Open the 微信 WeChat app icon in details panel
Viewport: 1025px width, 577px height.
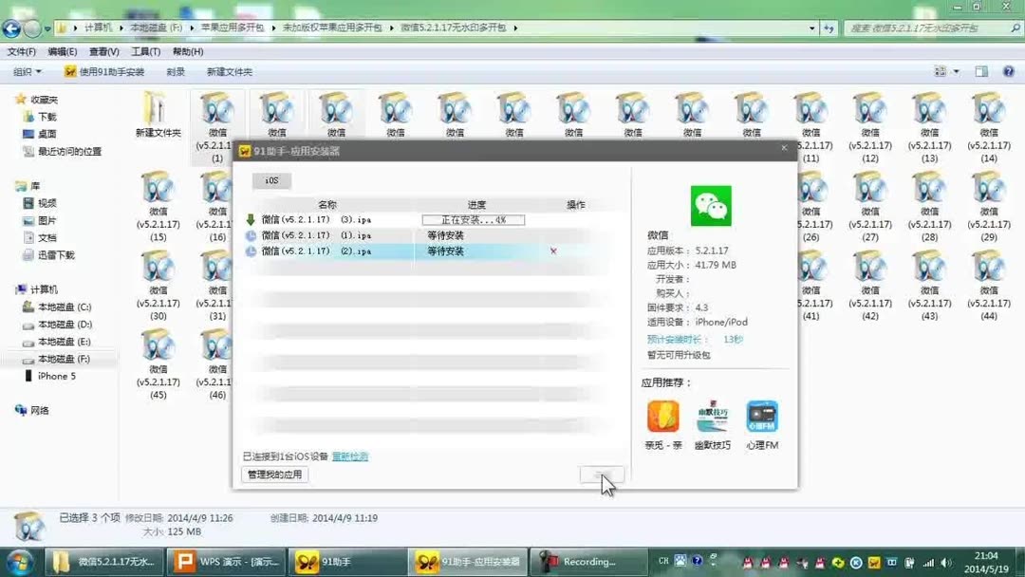click(x=712, y=204)
